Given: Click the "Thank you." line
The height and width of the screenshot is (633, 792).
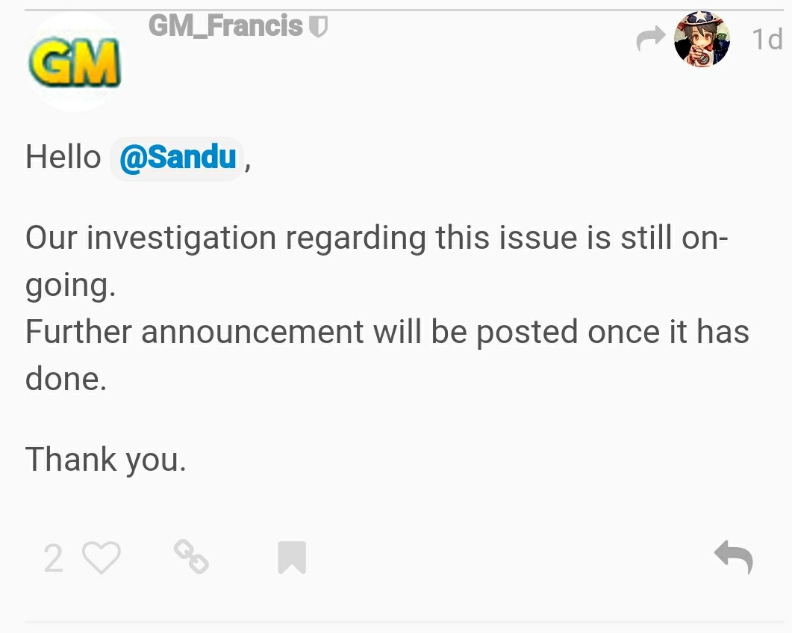Looking at the screenshot, I should pos(105,458).
